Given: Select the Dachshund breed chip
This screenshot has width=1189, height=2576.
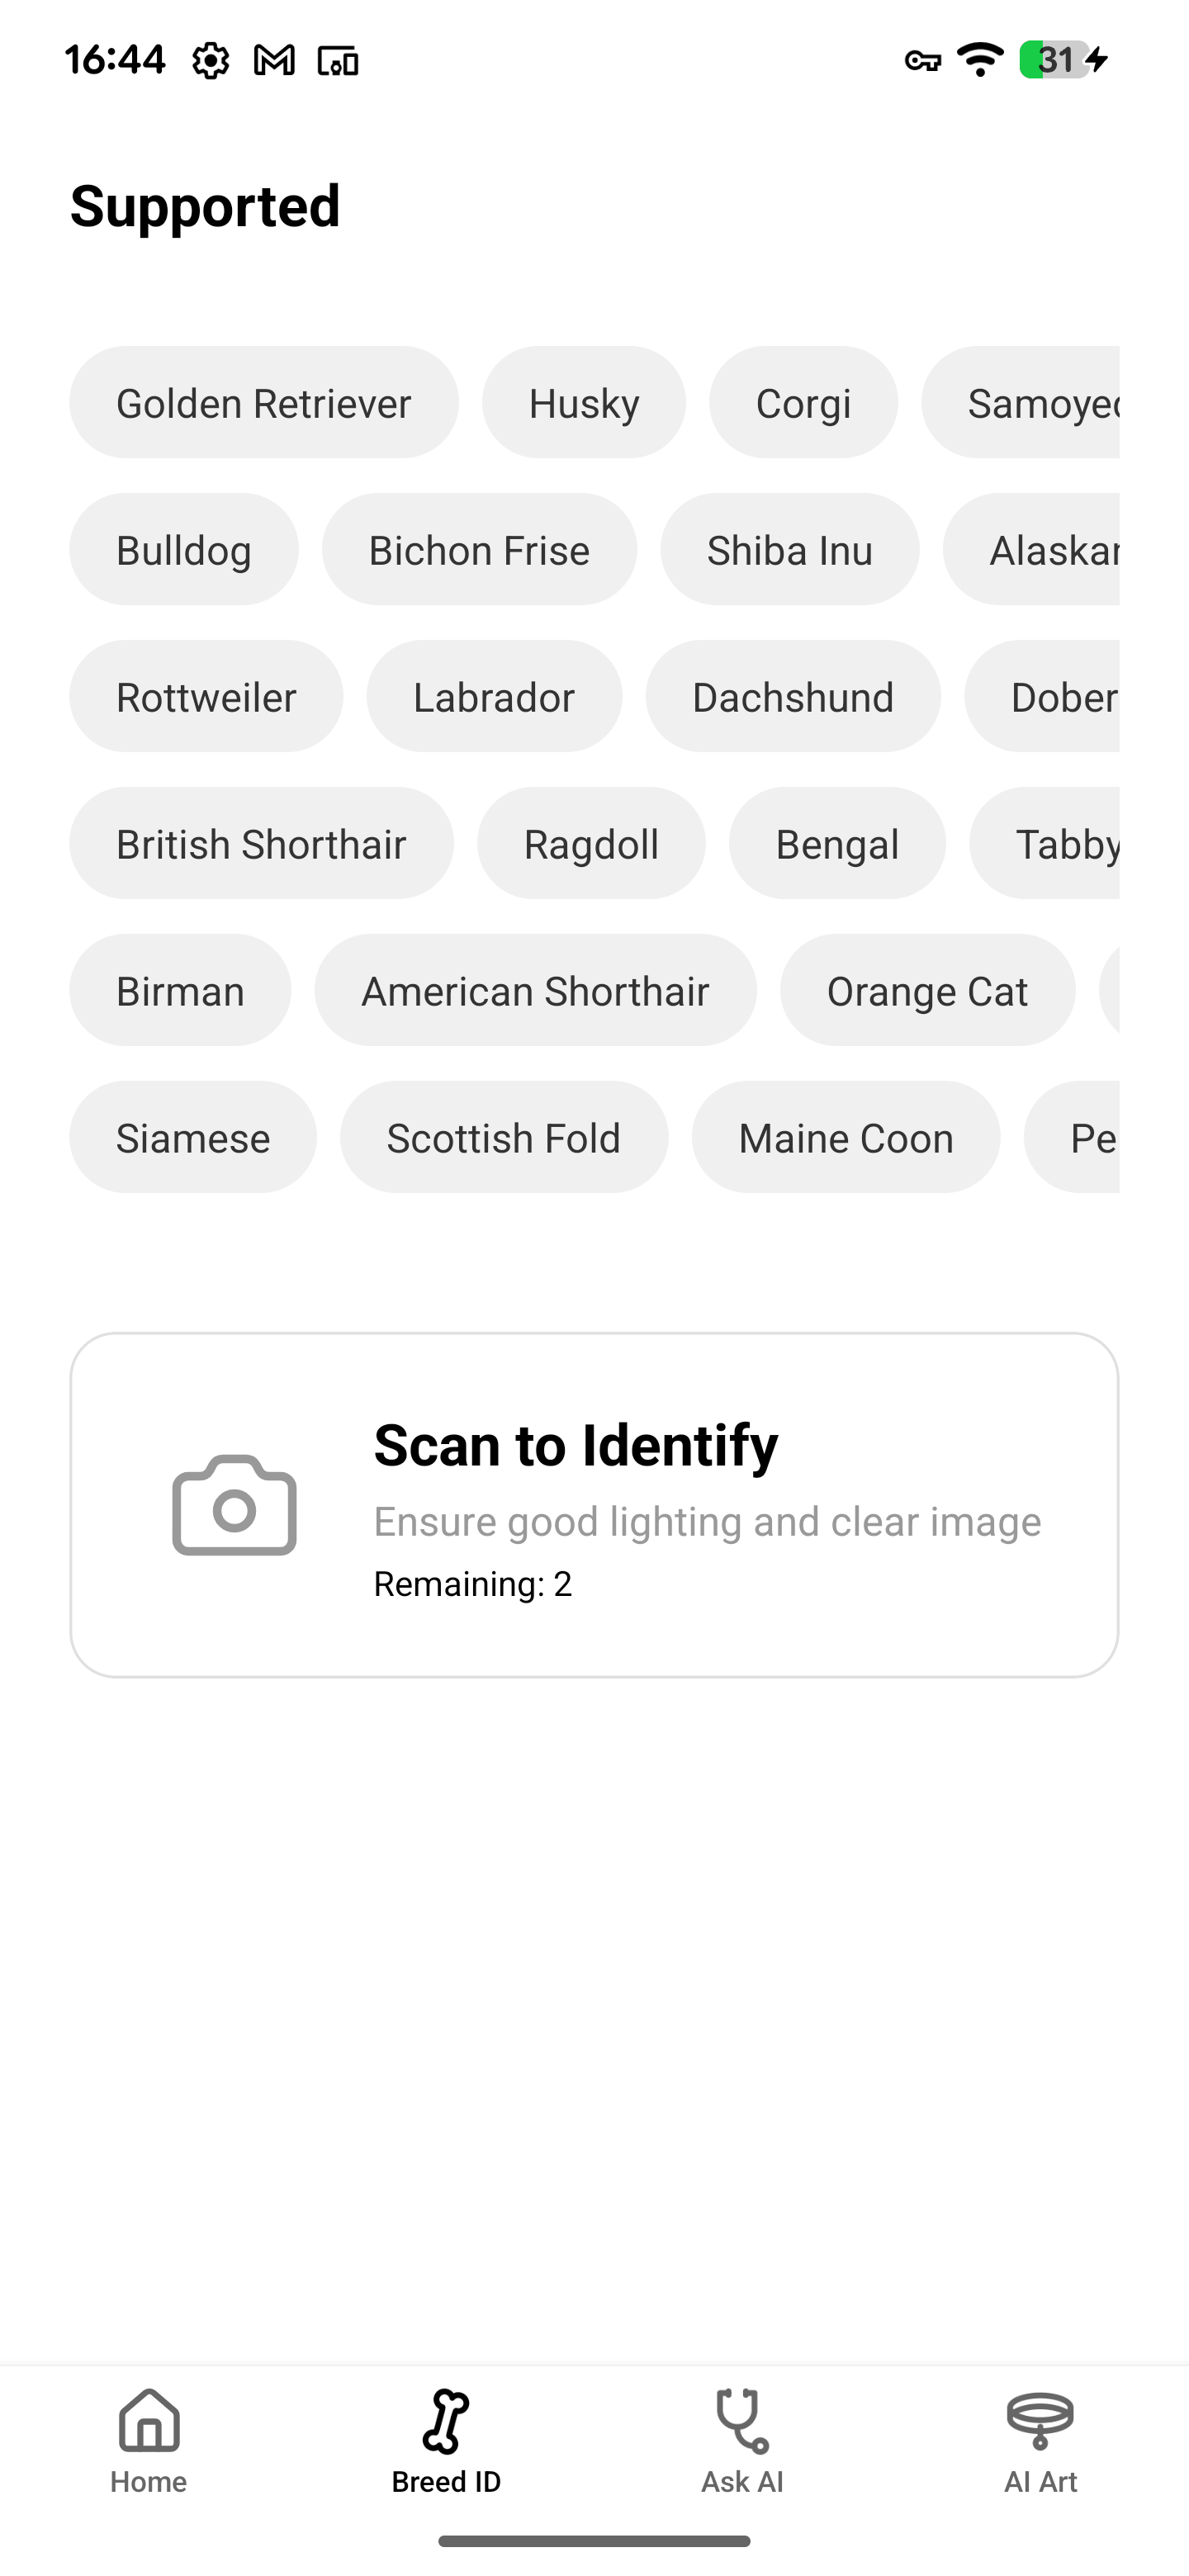Looking at the screenshot, I should tap(793, 697).
